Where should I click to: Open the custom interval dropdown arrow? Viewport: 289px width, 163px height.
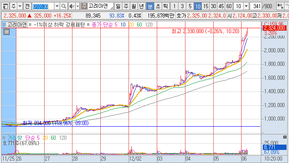click(x=246, y=7)
